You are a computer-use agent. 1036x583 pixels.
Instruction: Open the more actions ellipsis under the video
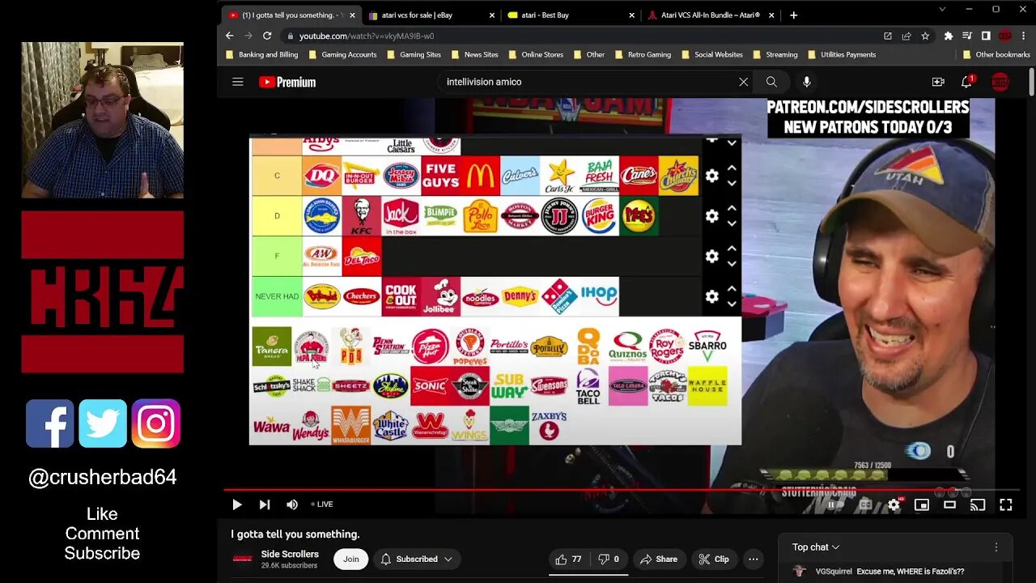click(x=754, y=559)
